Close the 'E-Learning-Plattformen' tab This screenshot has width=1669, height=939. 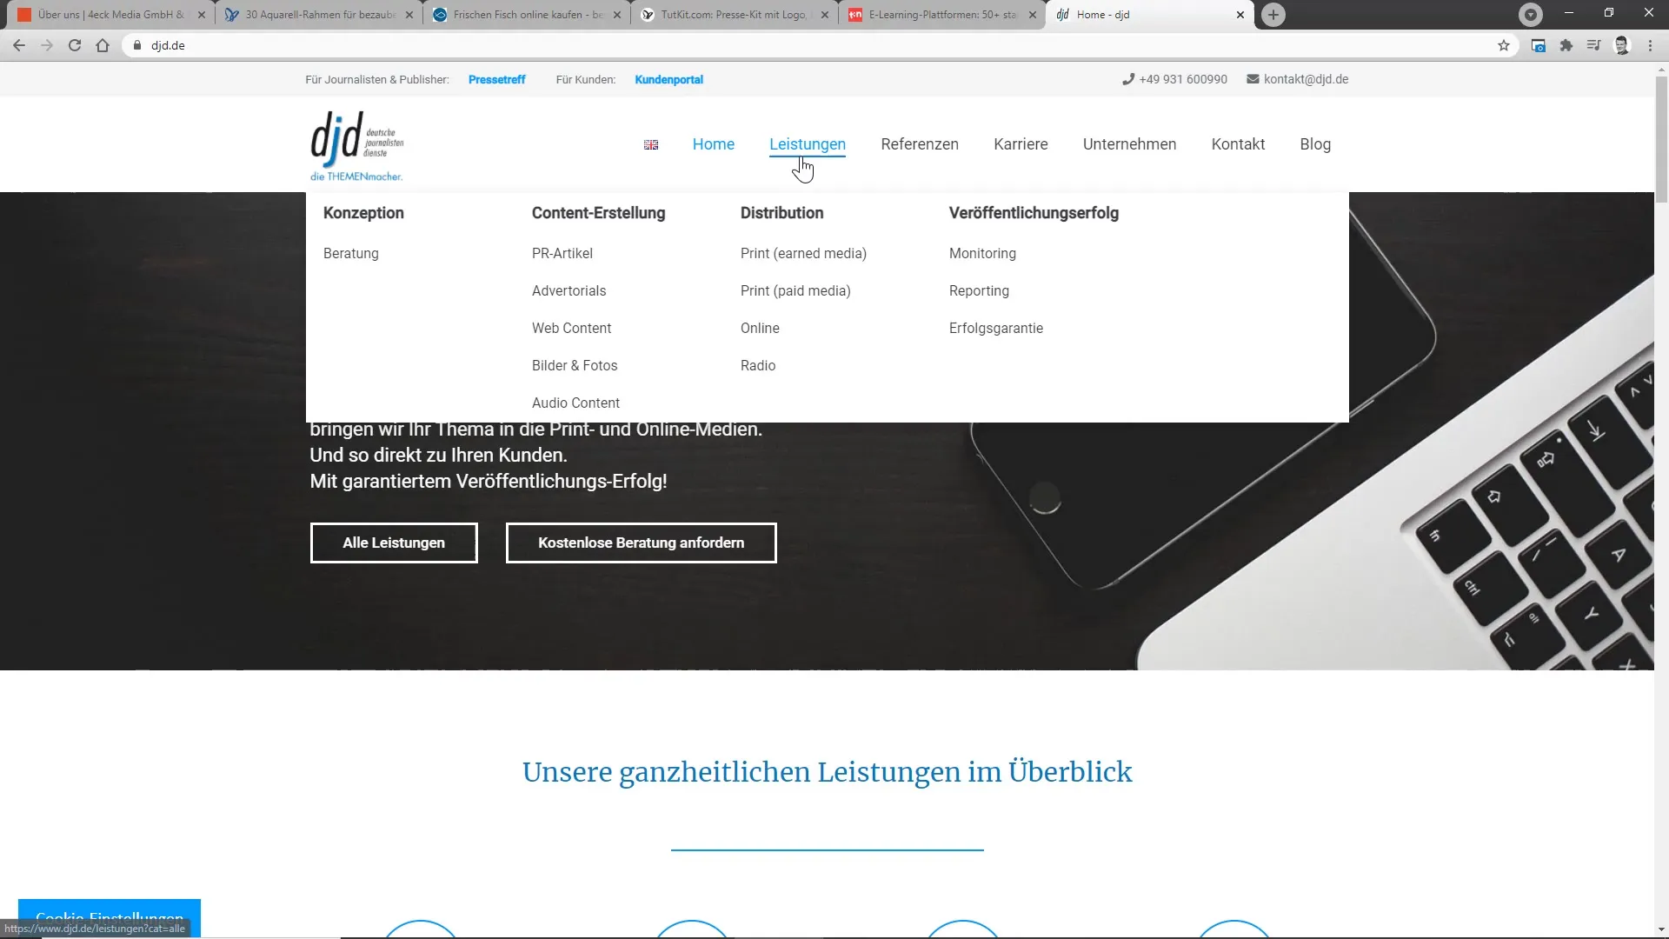point(1033,15)
